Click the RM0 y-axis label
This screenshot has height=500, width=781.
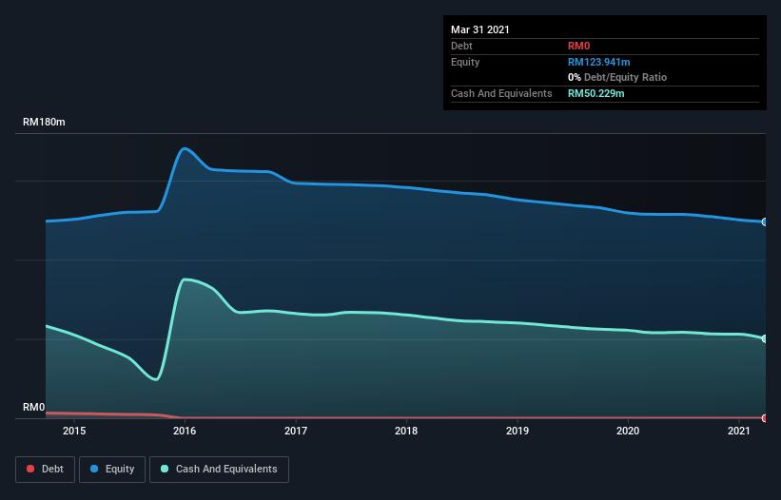point(34,407)
